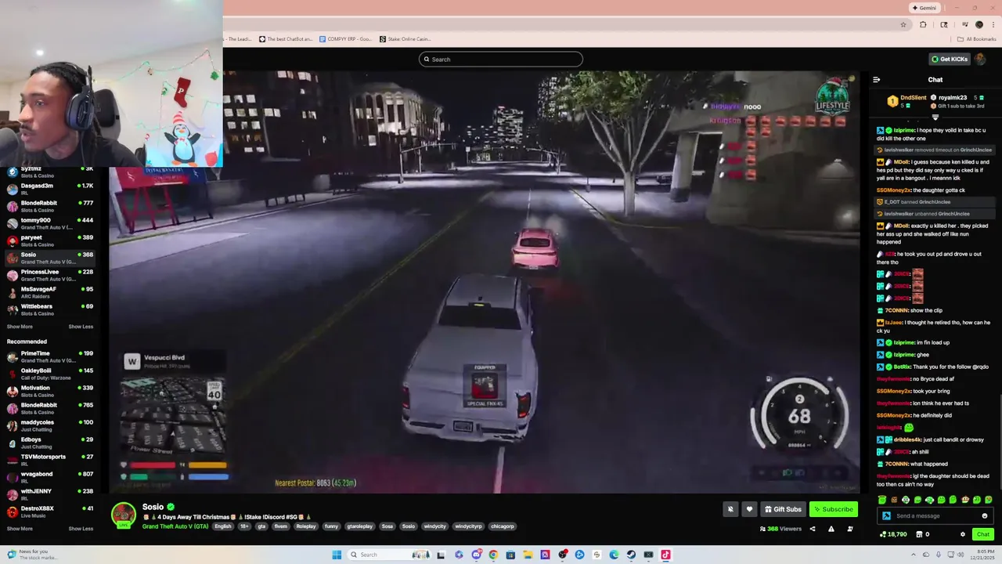Viewport: 1002px width, 564px height.
Task: Click the chicagorp tag
Action: (502, 526)
